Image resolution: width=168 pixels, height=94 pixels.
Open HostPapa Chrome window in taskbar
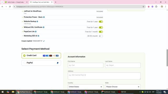24,92
